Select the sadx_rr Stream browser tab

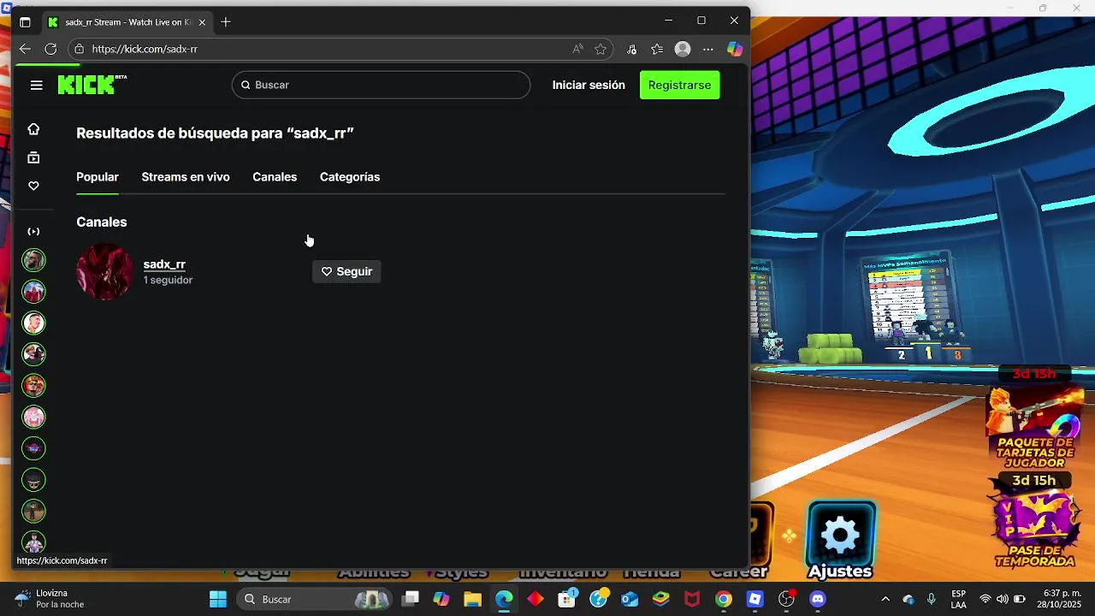tap(127, 22)
